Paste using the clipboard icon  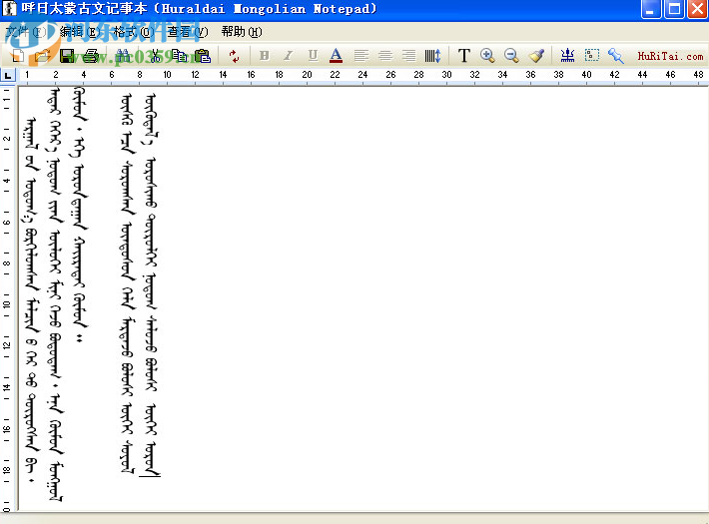(x=203, y=56)
